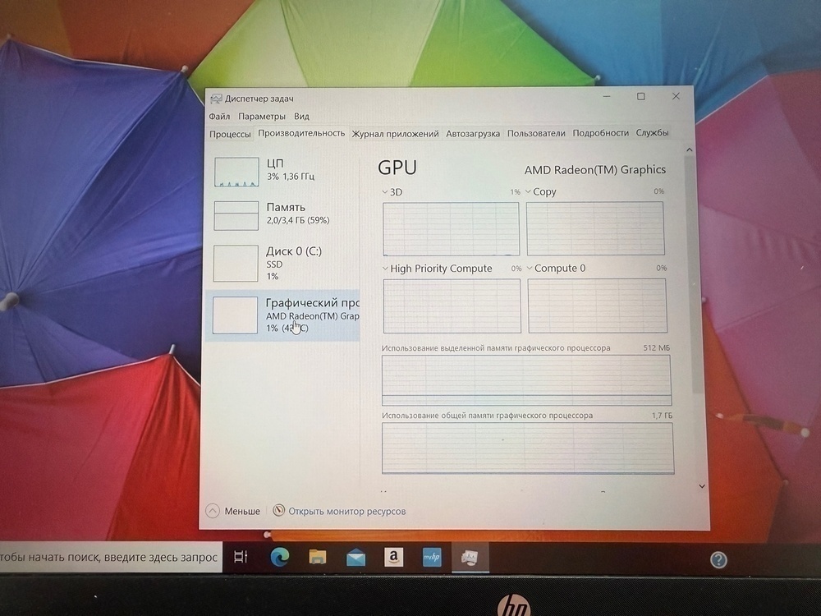Viewport: 821px width, 616px height.
Task: Open the HP app pinned to taskbar
Action: [432, 557]
